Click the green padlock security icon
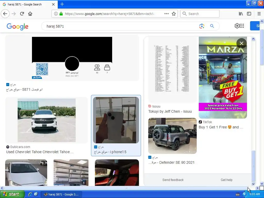 click(x=61, y=14)
